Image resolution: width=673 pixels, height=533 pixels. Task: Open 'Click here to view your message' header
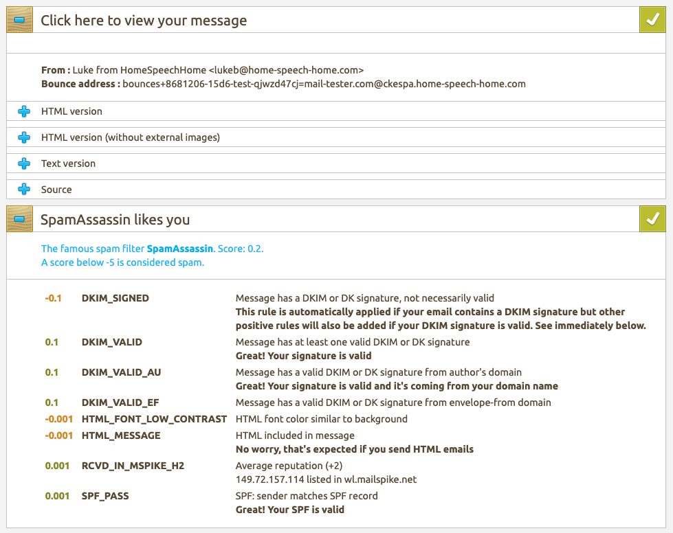[144, 20]
